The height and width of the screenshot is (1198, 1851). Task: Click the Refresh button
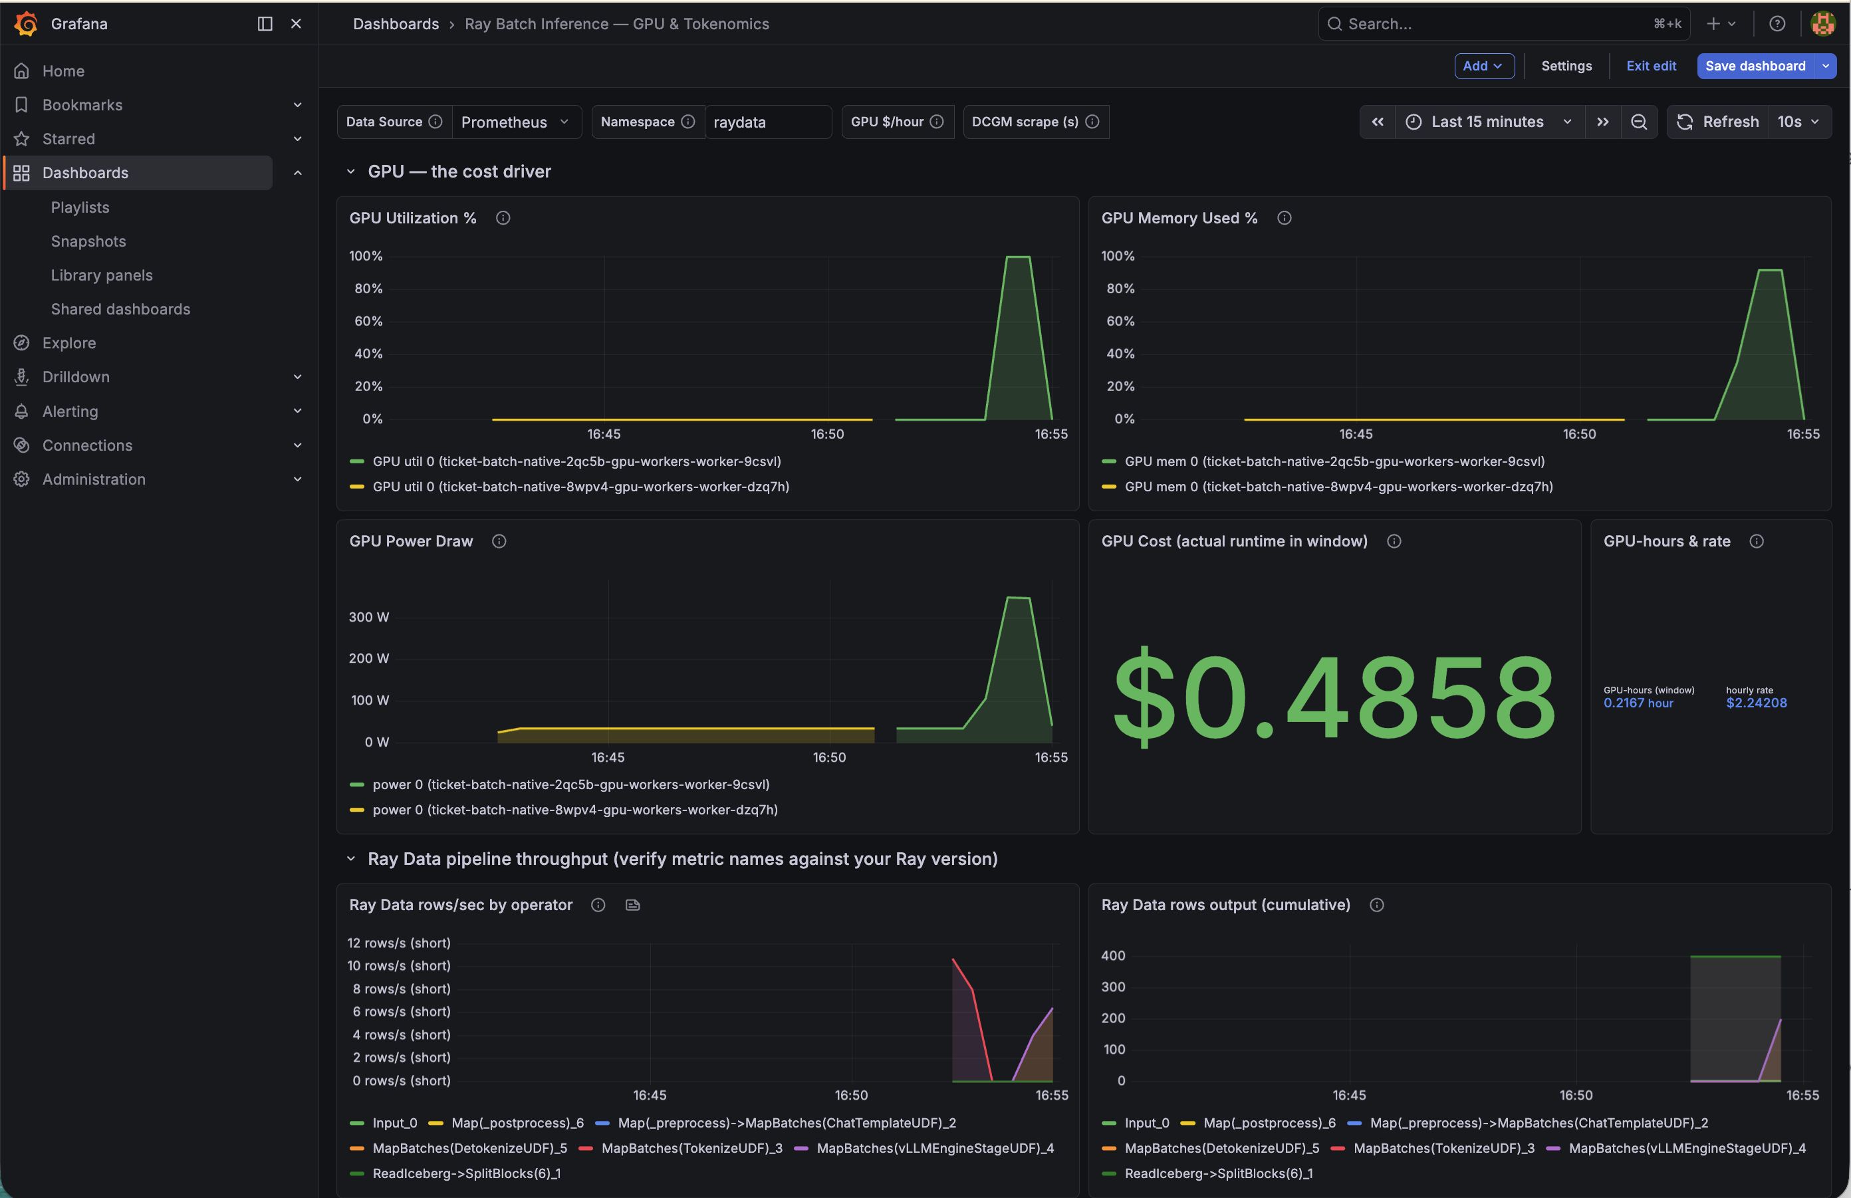(x=1717, y=122)
